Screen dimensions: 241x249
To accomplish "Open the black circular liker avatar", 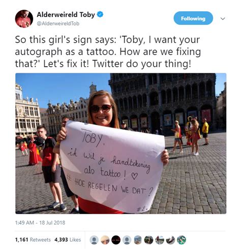I will [116, 240].
